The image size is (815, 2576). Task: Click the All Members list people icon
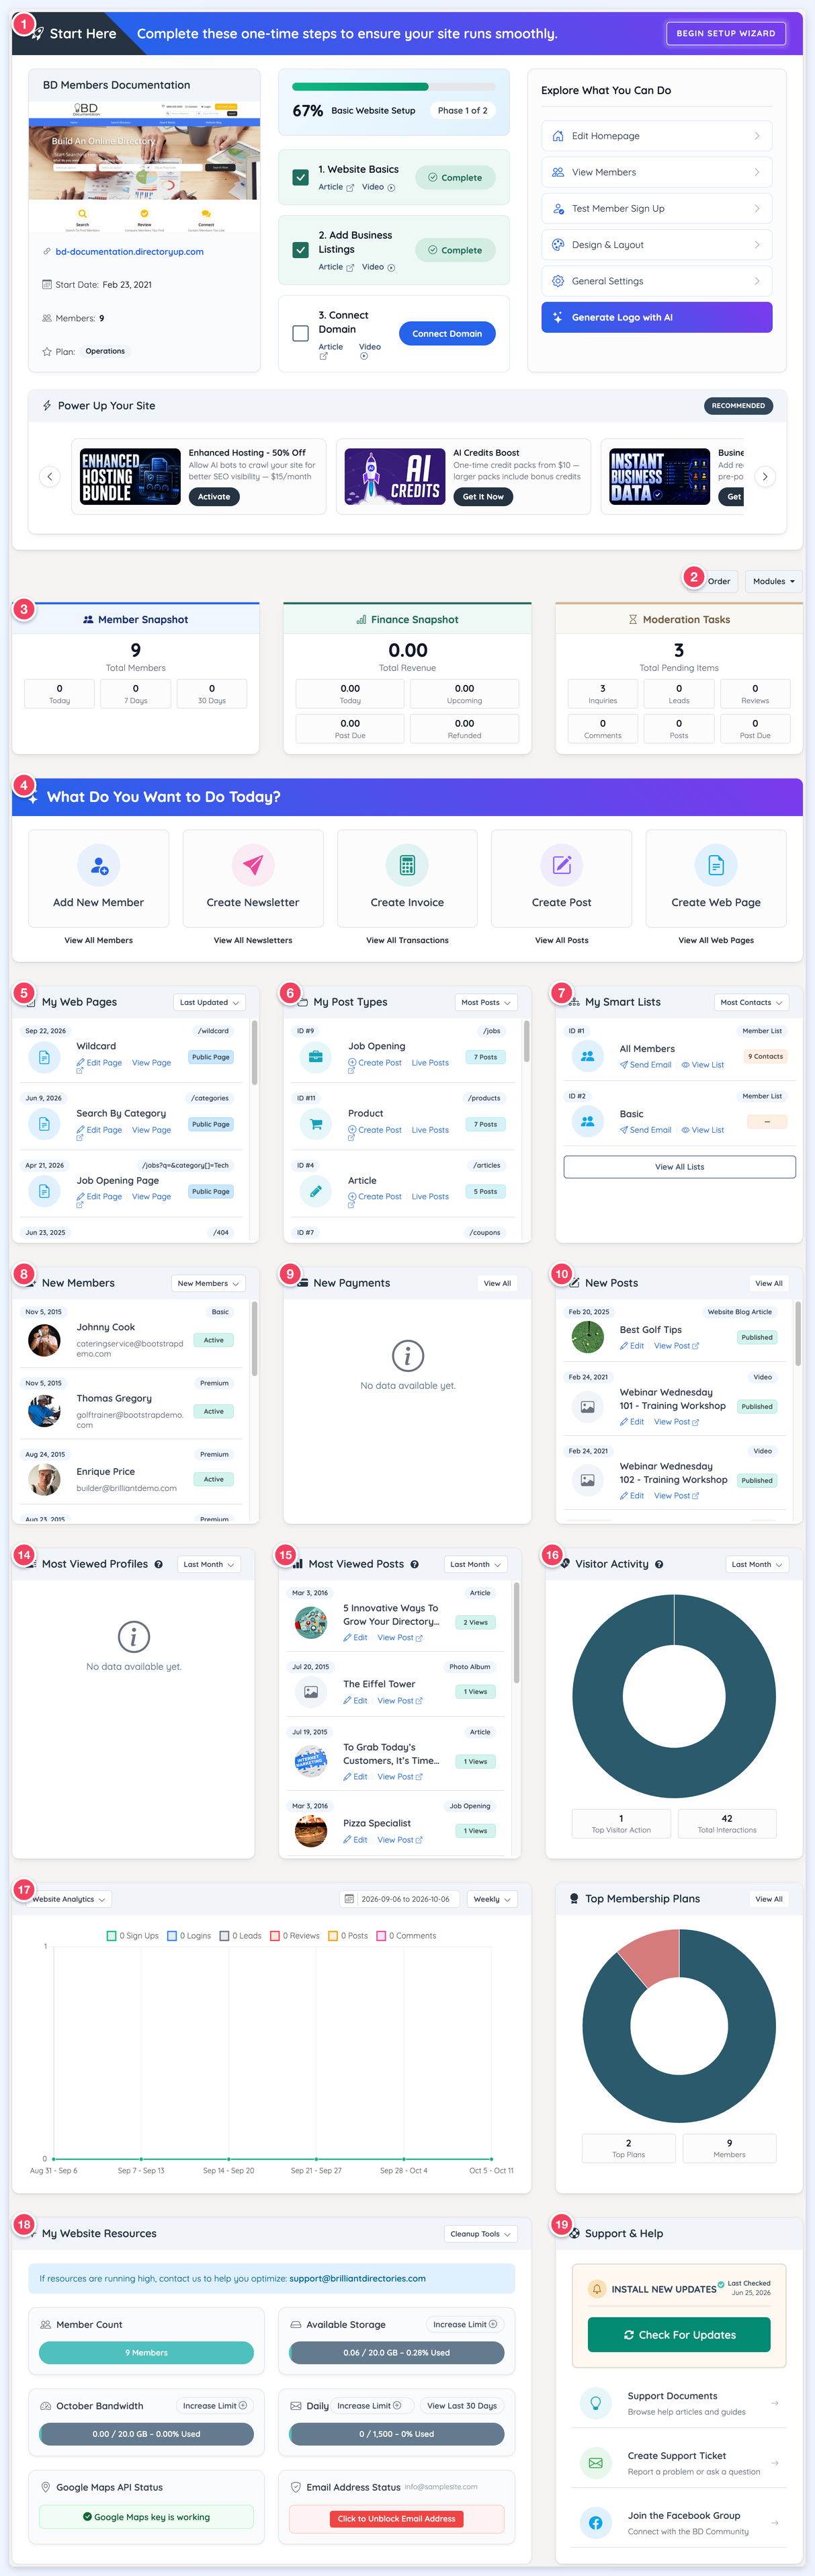588,1056
